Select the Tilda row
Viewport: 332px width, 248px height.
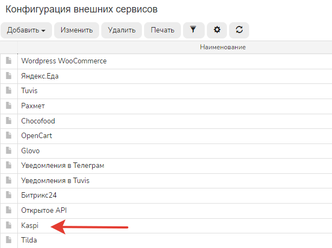[x=166, y=240]
